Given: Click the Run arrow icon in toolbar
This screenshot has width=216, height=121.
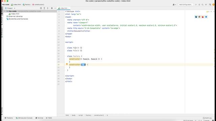Looking at the screenshot, I should pos(196,5).
